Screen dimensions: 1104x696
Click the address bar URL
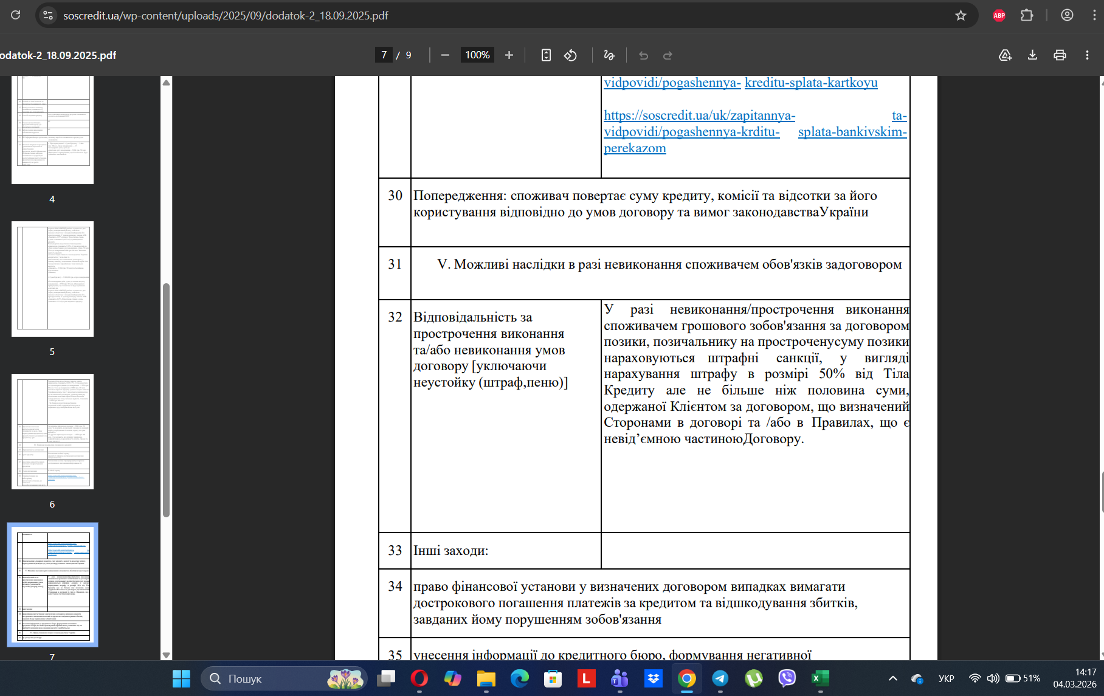(x=226, y=15)
